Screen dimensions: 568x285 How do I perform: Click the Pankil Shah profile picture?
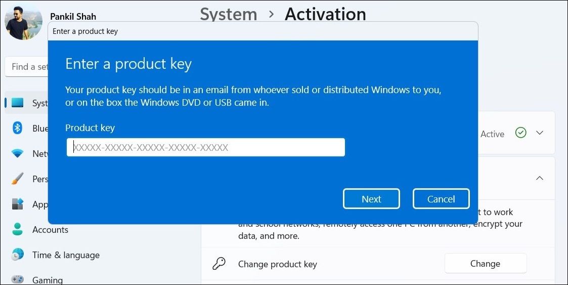23,21
